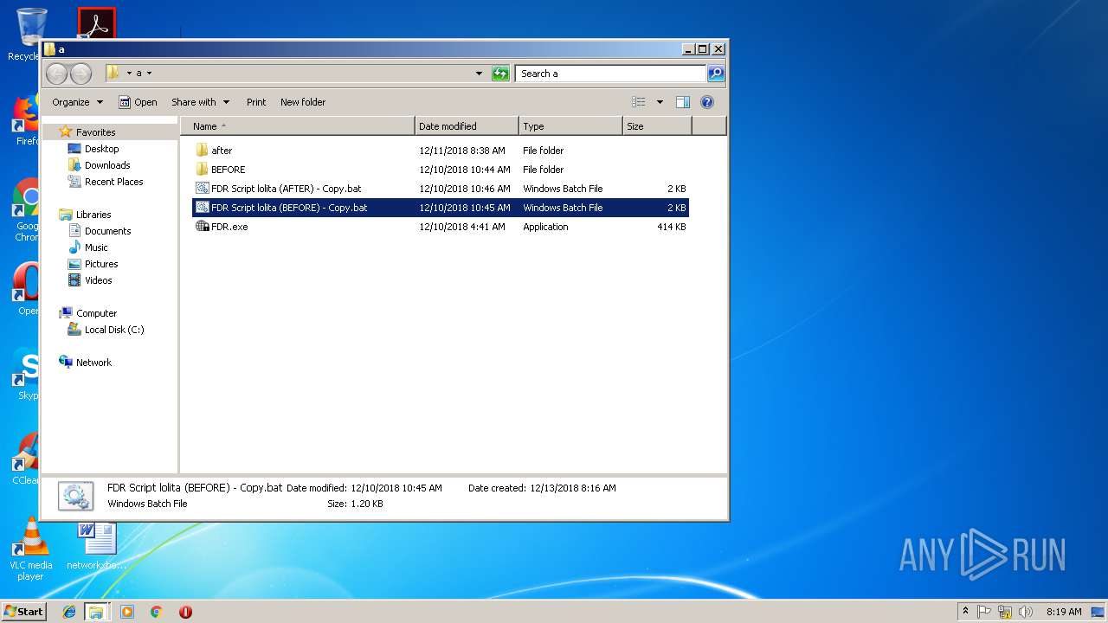This screenshot has width=1108, height=623.
Task: Open the Explorer Help icon
Action: 707,102
